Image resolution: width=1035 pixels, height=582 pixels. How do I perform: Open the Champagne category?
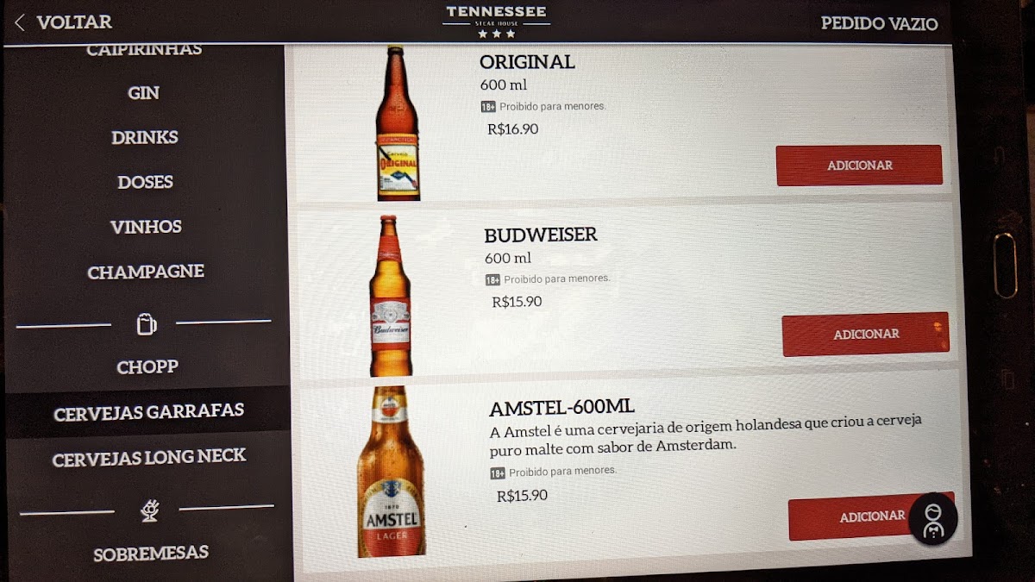(146, 272)
